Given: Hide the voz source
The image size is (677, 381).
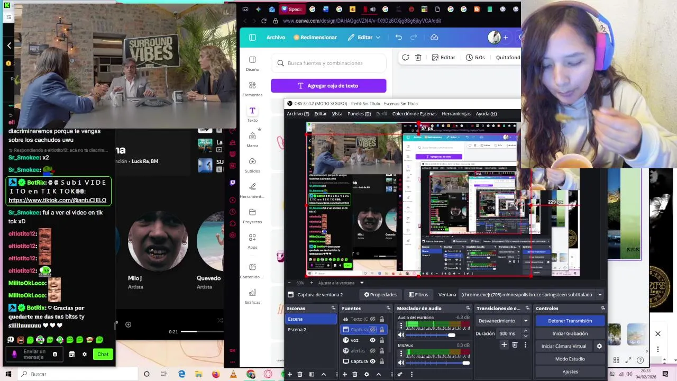Looking at the screenshot, I should tap(372, 340).
